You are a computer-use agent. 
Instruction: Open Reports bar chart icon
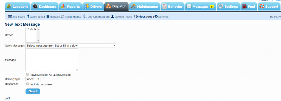click(63, 7)
